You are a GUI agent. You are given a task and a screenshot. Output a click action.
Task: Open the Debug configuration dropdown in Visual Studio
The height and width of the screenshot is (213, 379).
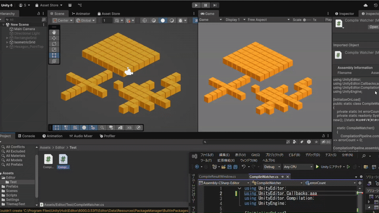(x=271, y=167)
